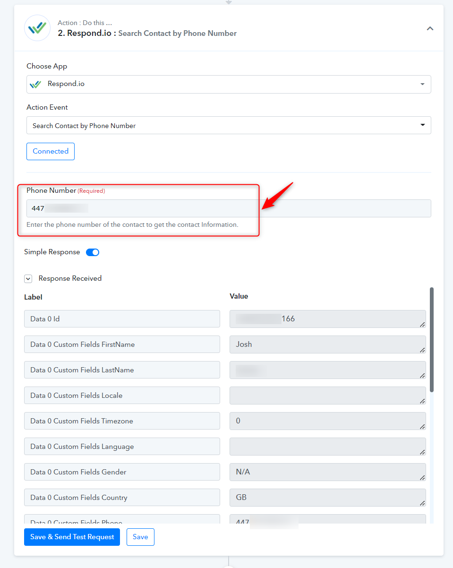
Task: Click resize grip on Gender value field
Action: point(422,477)
